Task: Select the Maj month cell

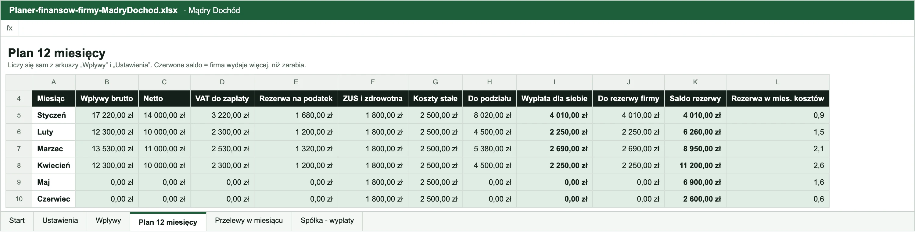Action: click(x=54, y=182)
